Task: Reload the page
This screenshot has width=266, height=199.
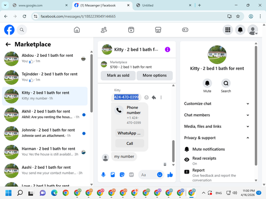Action: coord(24,16)
